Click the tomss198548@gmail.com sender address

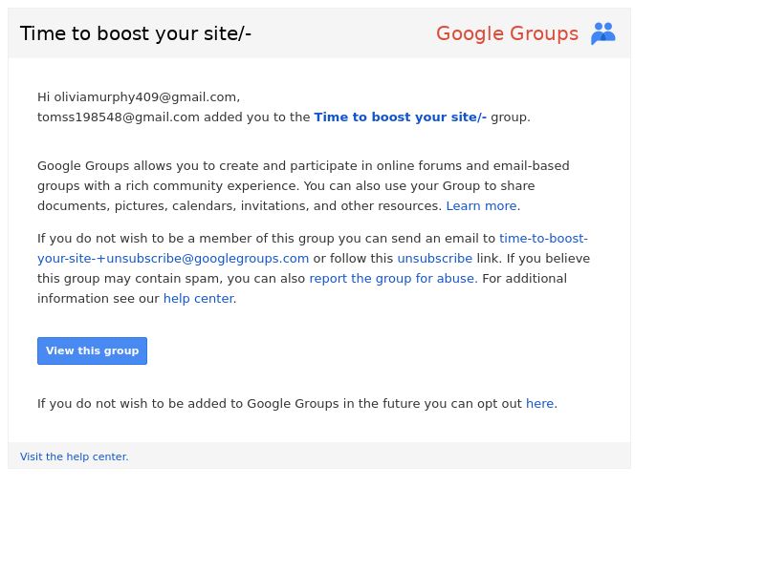click(119, 117)
